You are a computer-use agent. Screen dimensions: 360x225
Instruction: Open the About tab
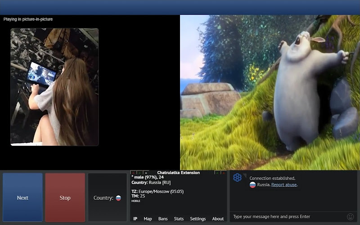click(x=218, y=219)
